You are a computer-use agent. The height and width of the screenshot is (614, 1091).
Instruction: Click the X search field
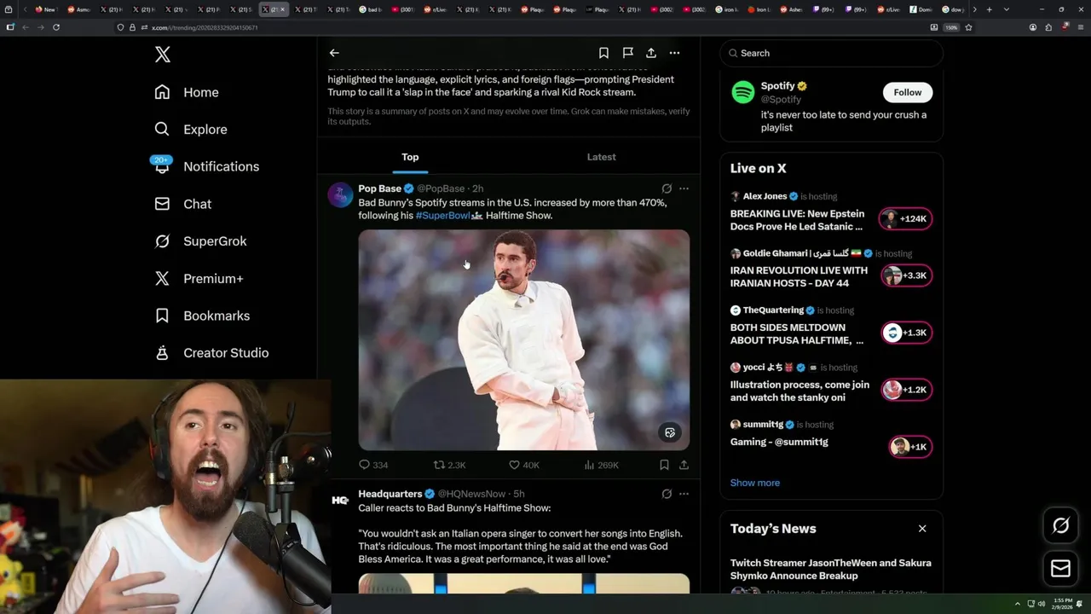click(x=832, y=53)
